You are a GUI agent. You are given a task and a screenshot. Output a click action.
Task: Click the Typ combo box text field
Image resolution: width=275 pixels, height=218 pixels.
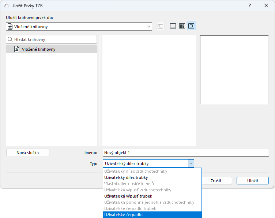tap(146, 164)
